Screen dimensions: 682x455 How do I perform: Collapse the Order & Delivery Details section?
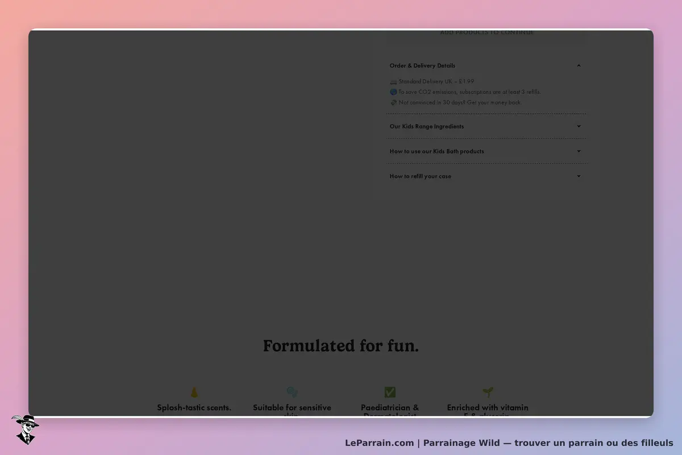(x=486, y=65)
